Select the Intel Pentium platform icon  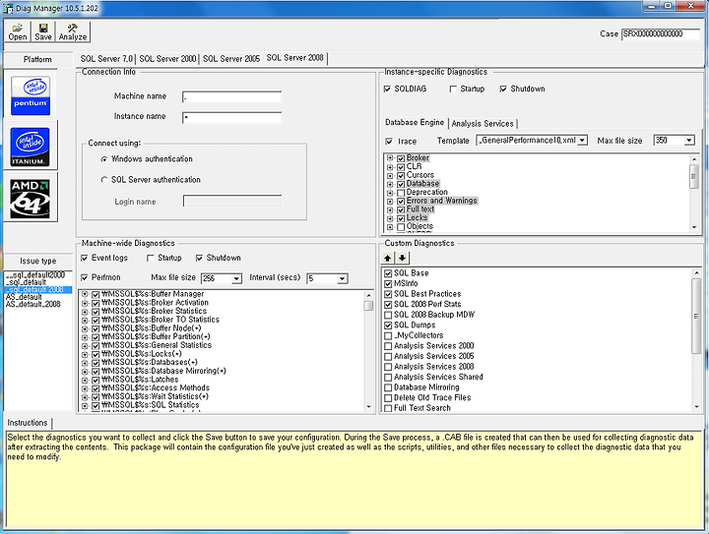pyautogui.click(x=31, y=94)
